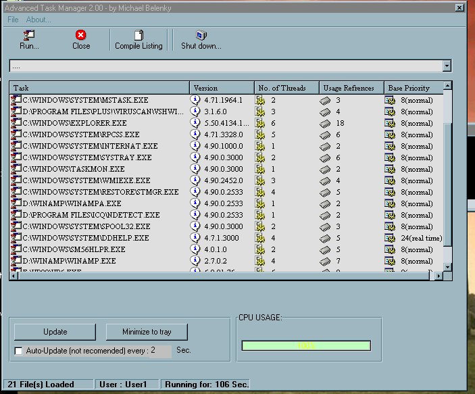
Task: Sort by No. of Threads column header
Action: (x=286, y=88)
